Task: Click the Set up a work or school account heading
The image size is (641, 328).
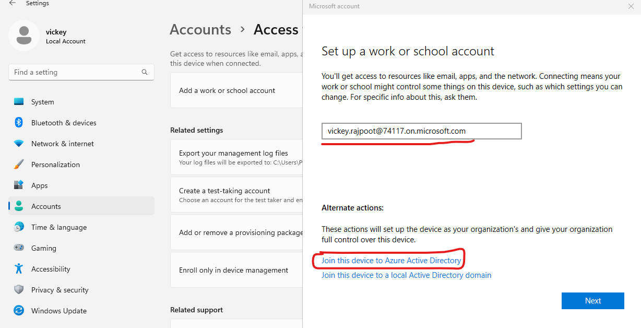Action: tap(408, 51)
